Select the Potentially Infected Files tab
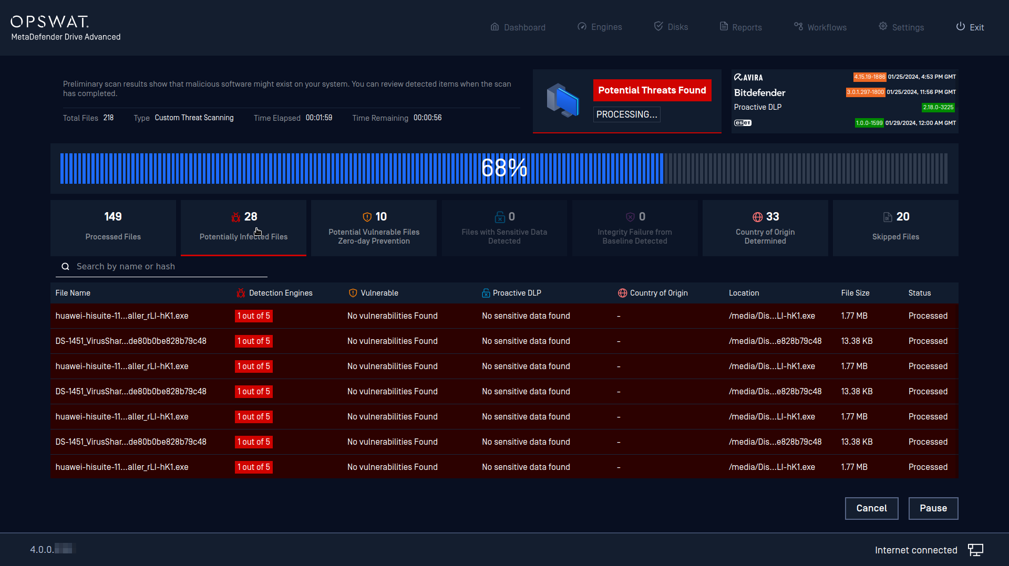 (x=243, y=228)
